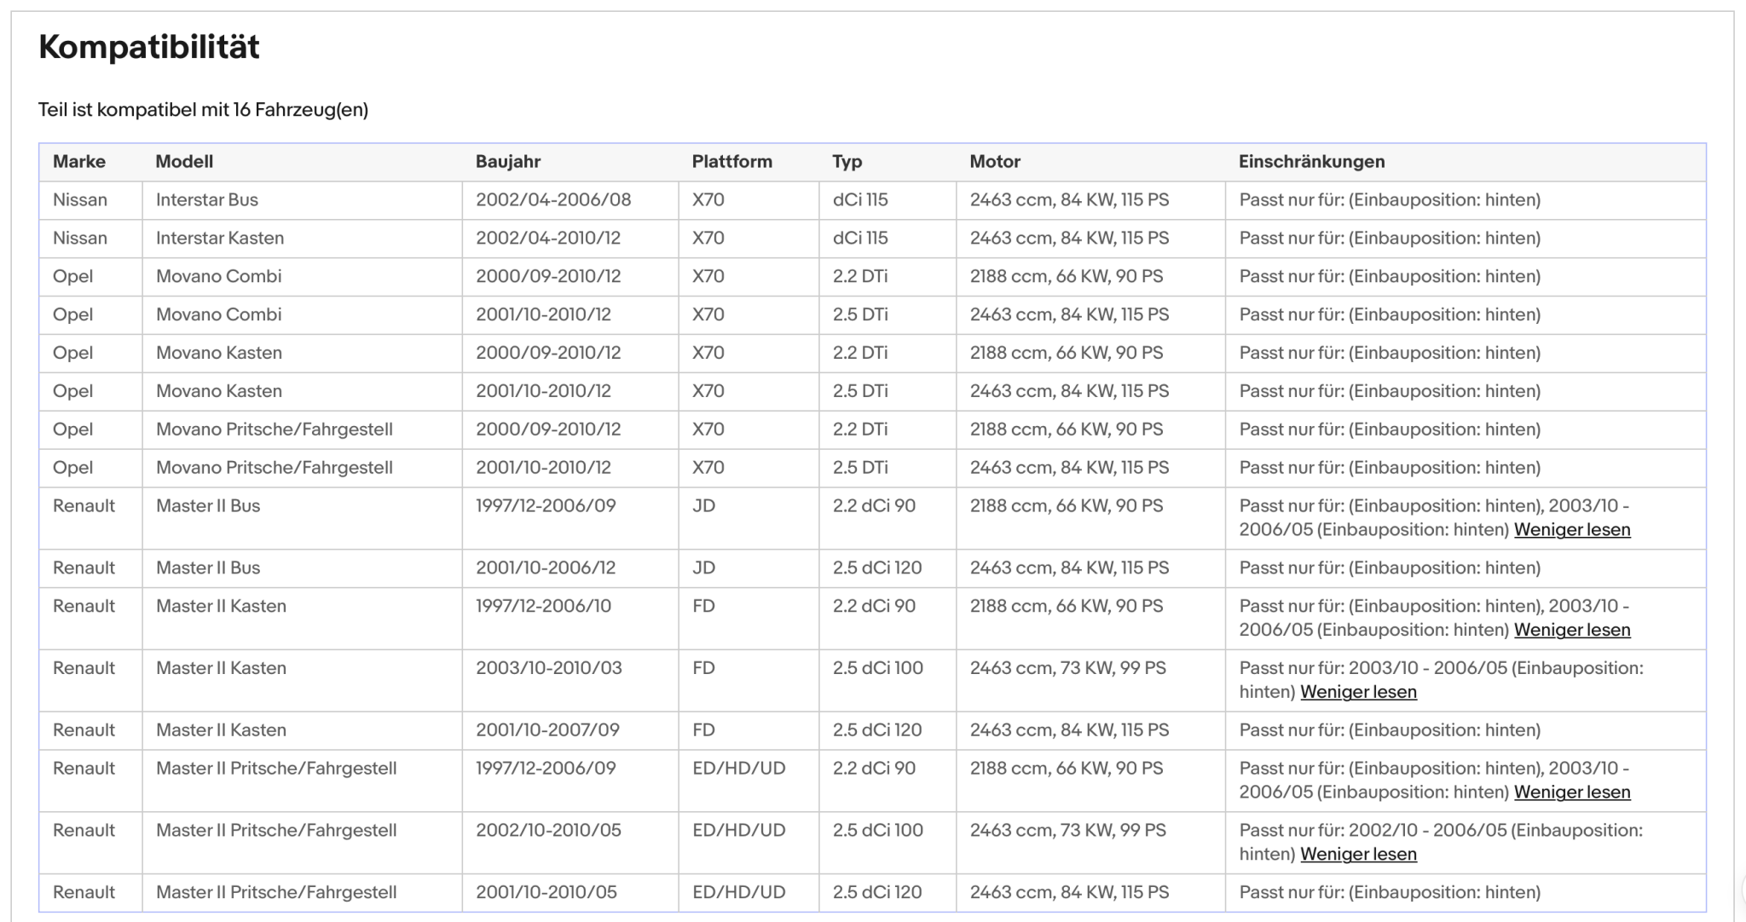
Task: Click 'Nissan' in the Interstar Bus row
Action: [x=80, y=200]
